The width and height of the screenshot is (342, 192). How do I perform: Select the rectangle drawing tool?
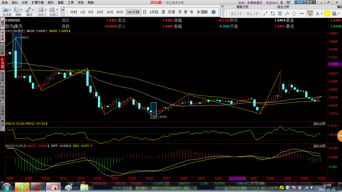pyautogui.click(x=273, y=14)
